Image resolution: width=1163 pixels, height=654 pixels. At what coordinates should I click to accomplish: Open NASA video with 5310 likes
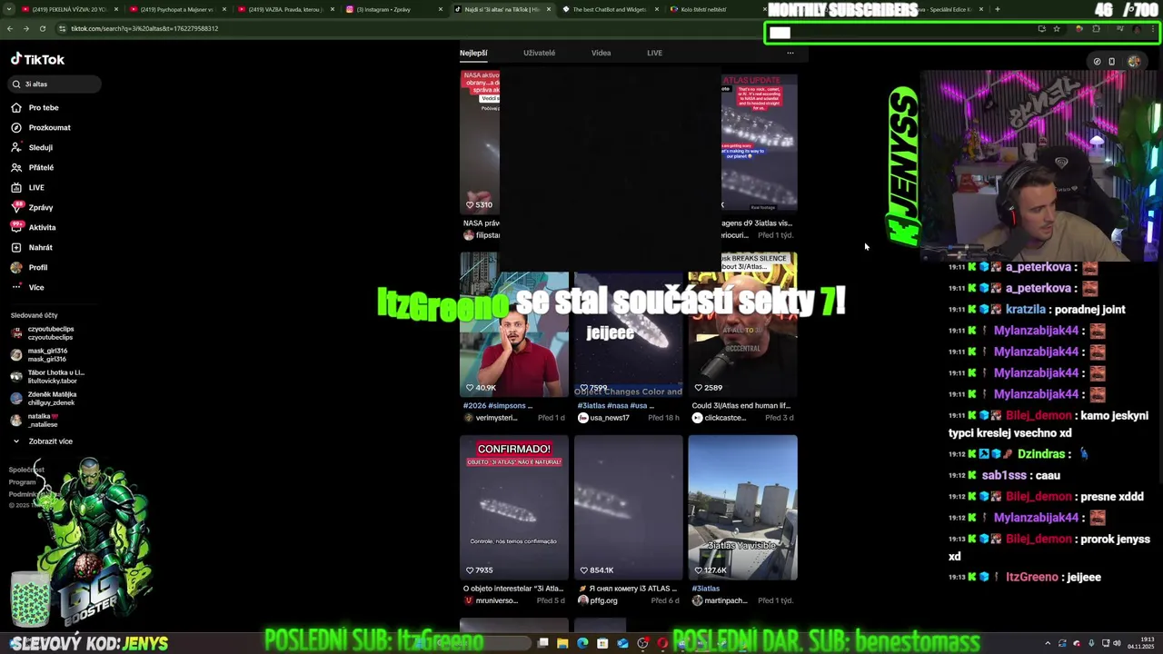click(x=480, y=143)
